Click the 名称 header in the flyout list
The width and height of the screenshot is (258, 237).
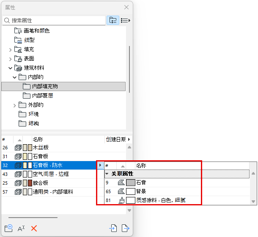pos(141,165)
